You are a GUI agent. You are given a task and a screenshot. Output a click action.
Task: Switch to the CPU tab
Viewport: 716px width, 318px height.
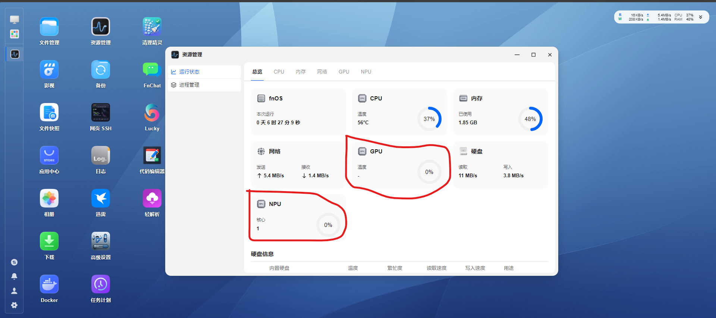[279, 72]
